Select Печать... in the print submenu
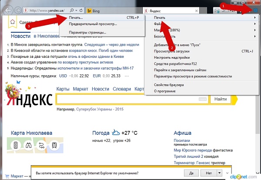Image resolution: width=261 pixels, height=180 pixels. 78,18
